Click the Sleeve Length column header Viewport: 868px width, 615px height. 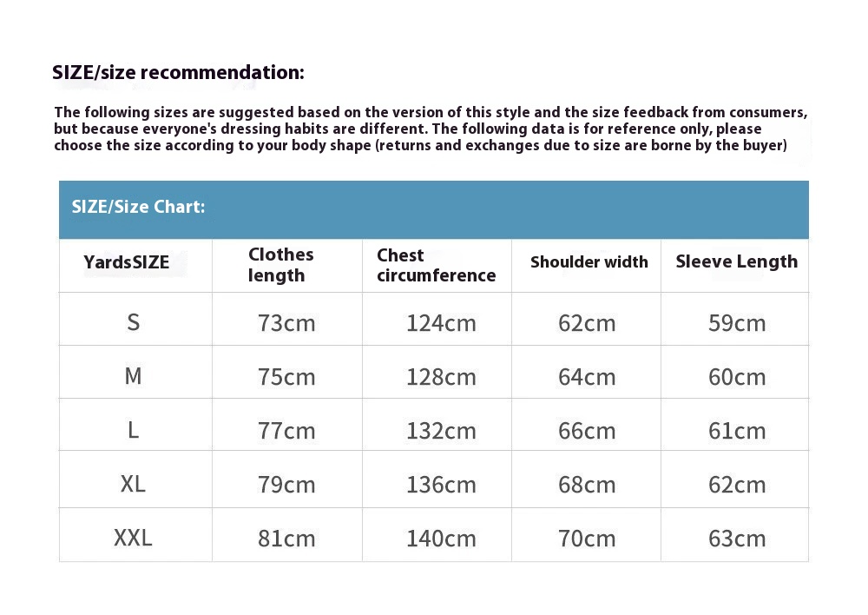click(x=736, y=262)
